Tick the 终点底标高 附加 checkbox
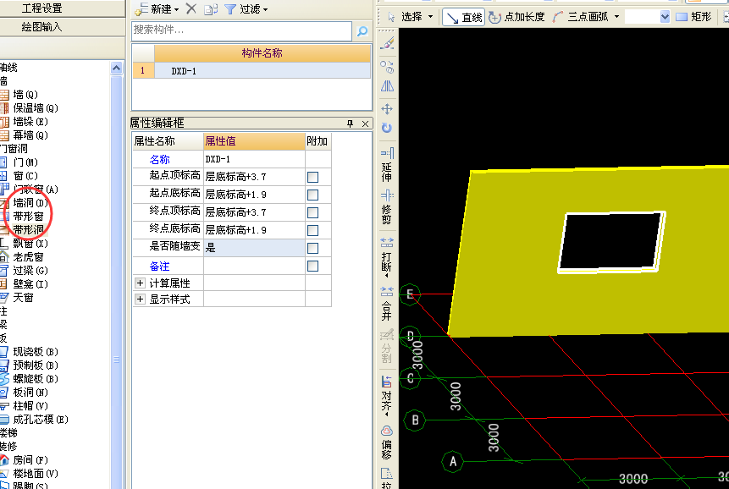 (313, 230)
